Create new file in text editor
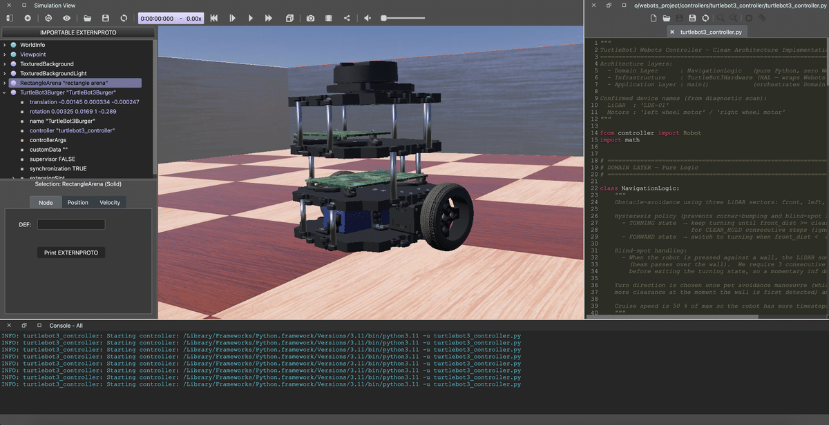Viewport: 829px width, 425px height. pyautogui.click(x=655, y=18)
